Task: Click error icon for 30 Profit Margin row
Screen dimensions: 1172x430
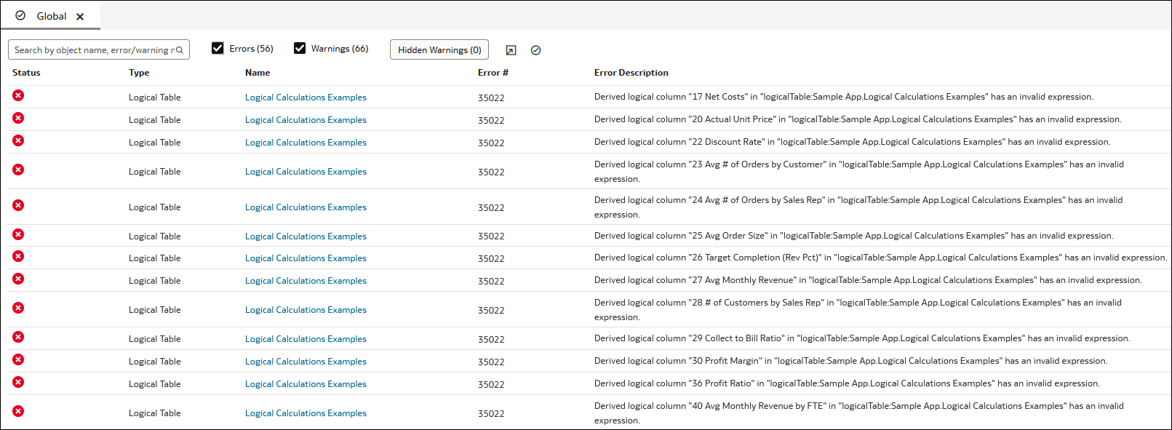Action: pos(18,359)
